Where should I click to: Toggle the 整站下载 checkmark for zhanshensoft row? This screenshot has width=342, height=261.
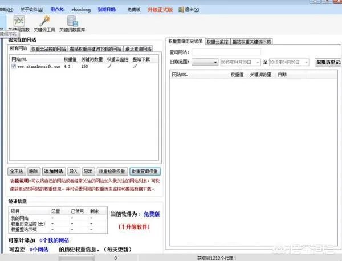135,66
